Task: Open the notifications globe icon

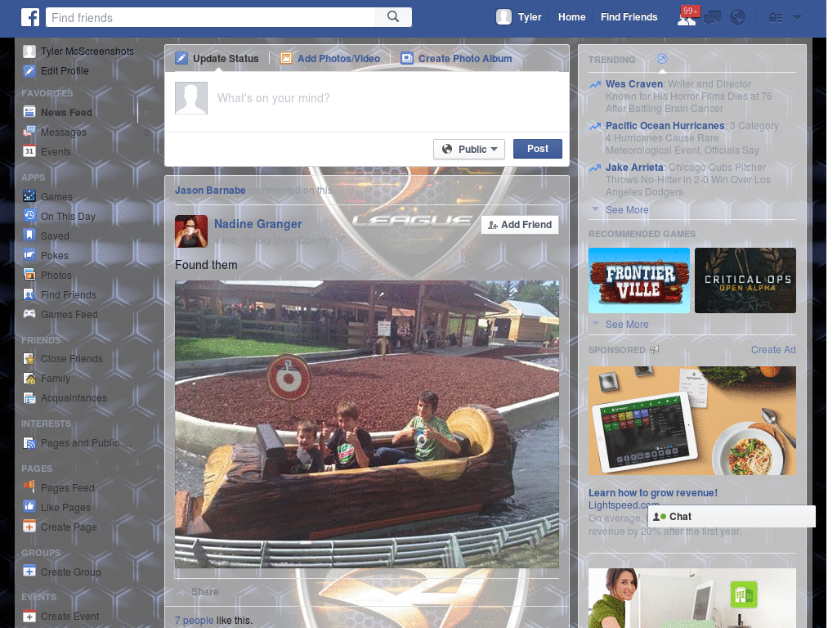Action: [x=737, y=16]
